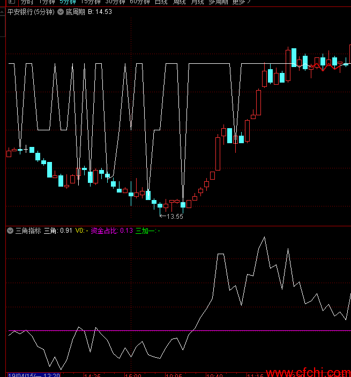This screenshot has width=351, height=377.
Task: Switch to the 30分钟 period tab
Action: tap(115, 2)
